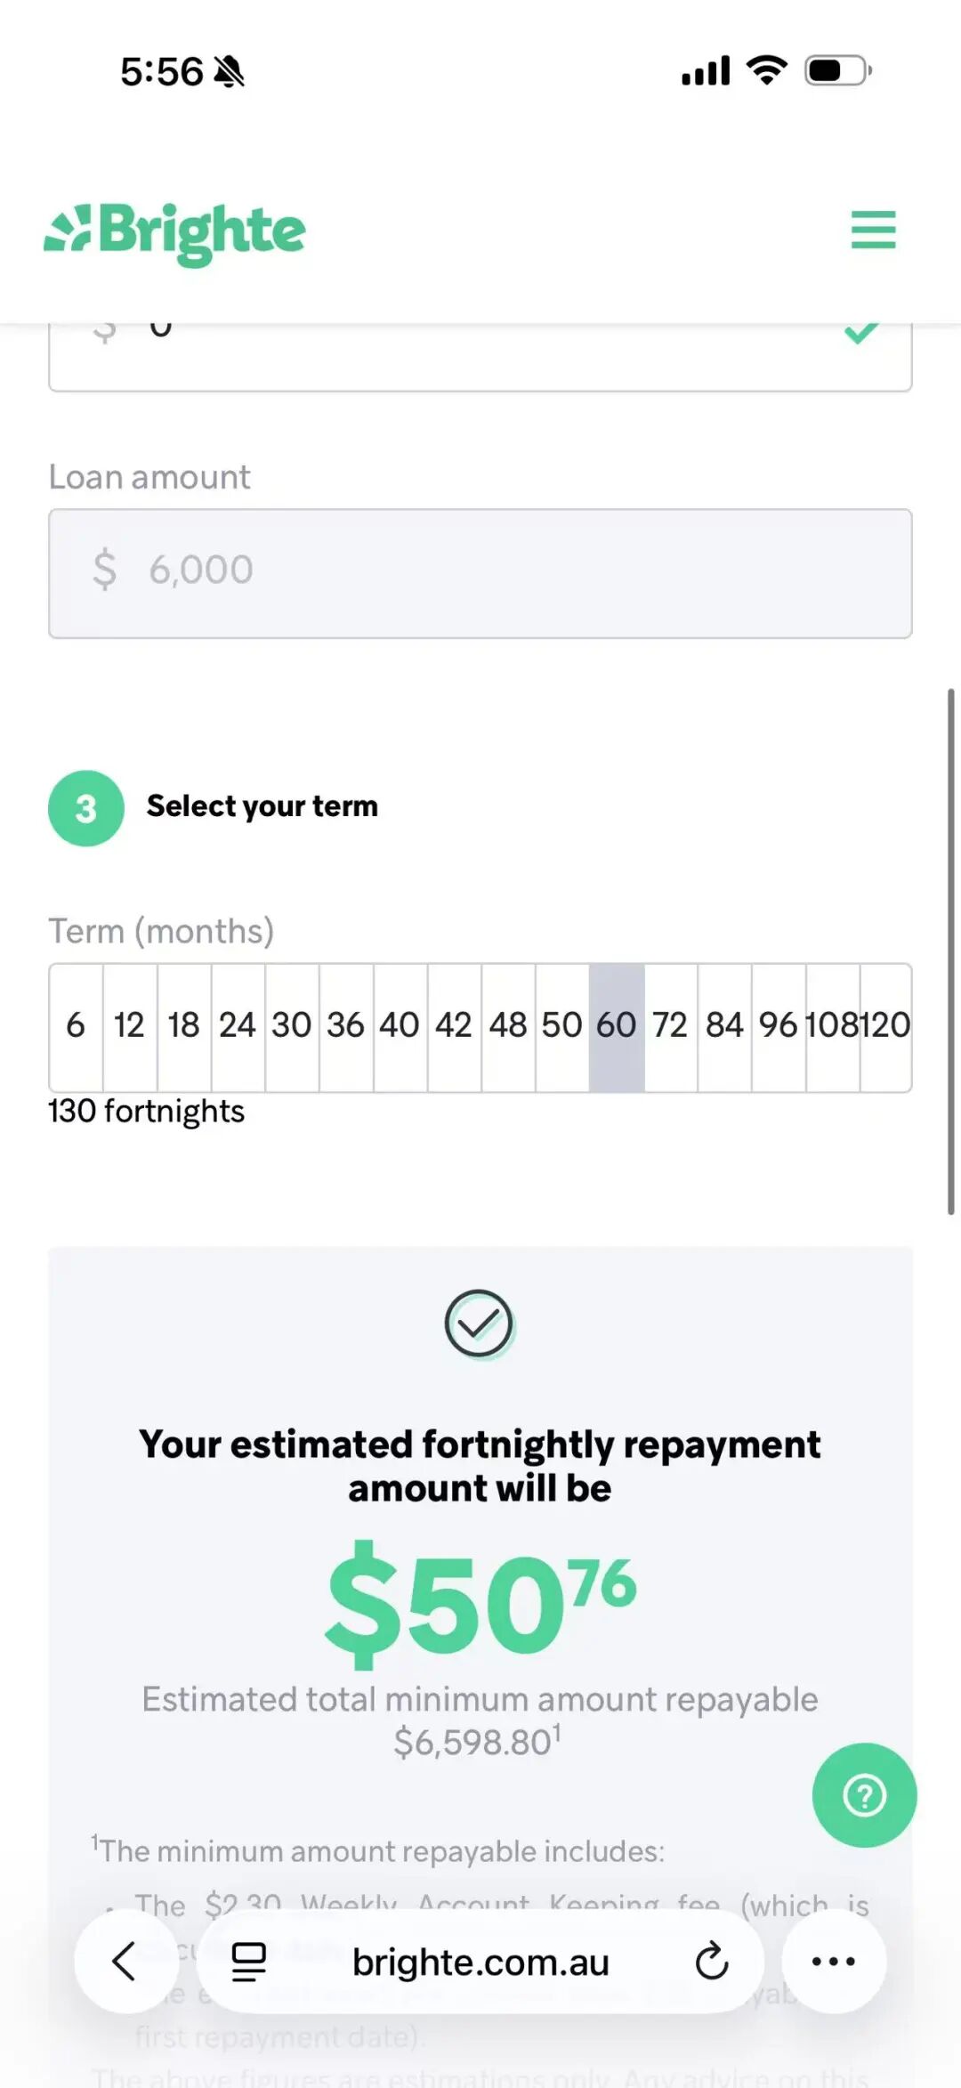Screen dimensions: 961x2088
Task: Pick the 120 months term
Action: pos(886,1026)
